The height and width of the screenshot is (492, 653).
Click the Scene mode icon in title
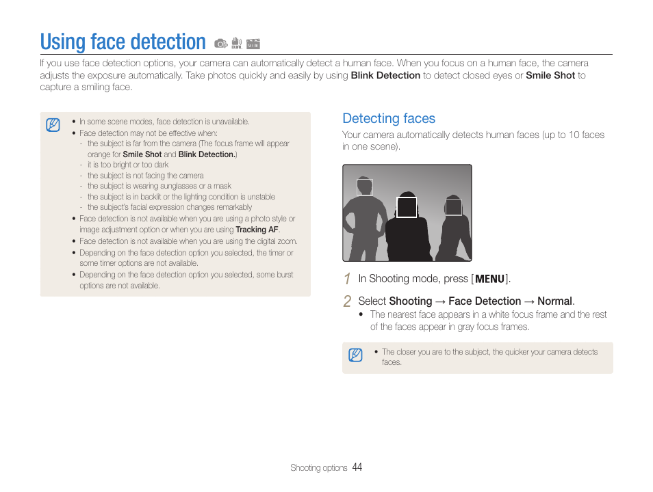[x=253, y=44]
